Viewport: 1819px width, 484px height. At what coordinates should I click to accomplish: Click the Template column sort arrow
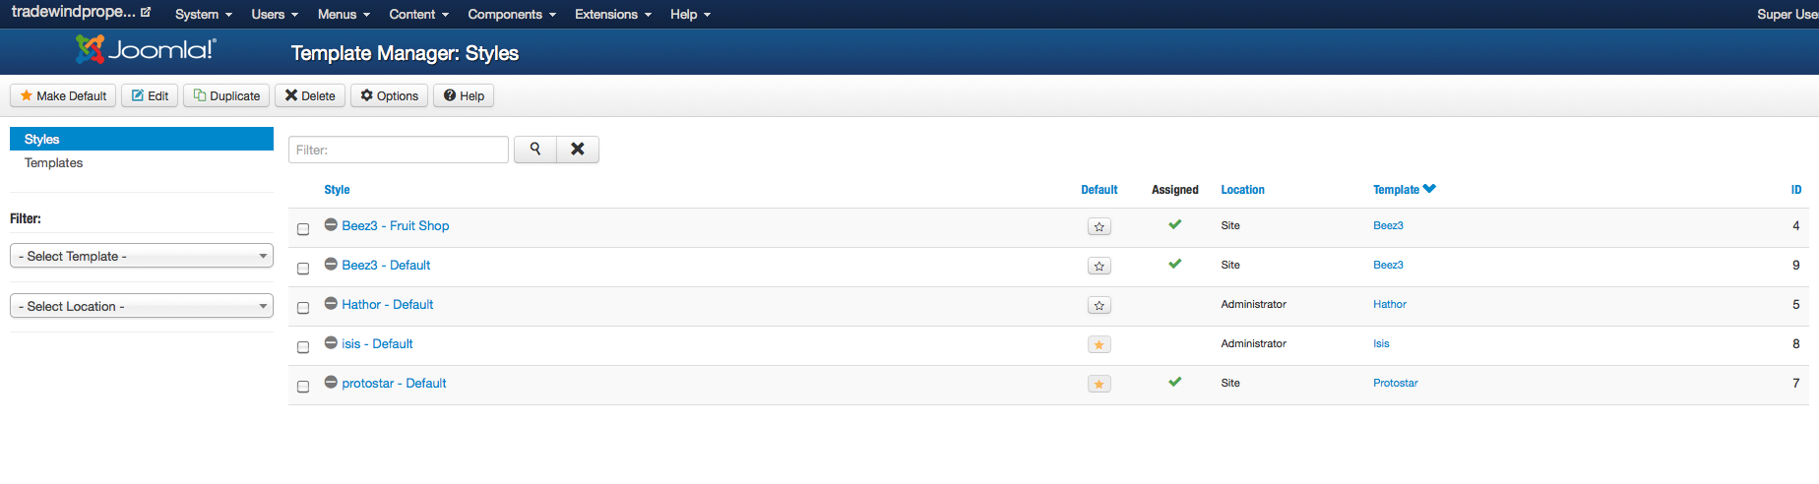click(x=1429, y=189)
